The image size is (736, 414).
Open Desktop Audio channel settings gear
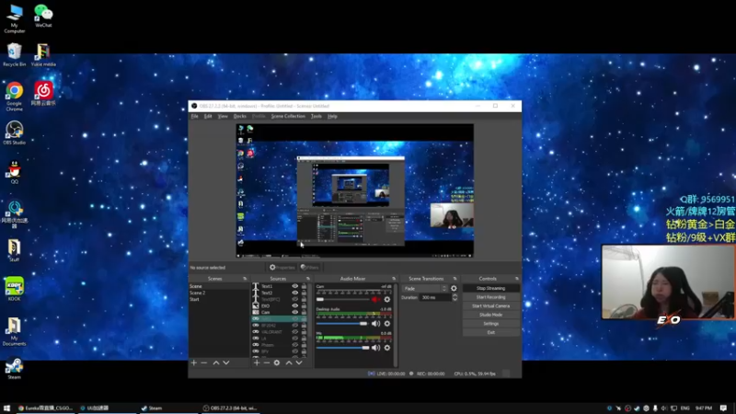pos(387,324)
